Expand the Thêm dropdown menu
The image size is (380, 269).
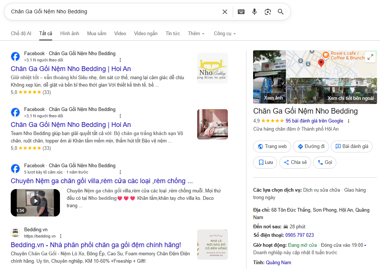[196, 34]
